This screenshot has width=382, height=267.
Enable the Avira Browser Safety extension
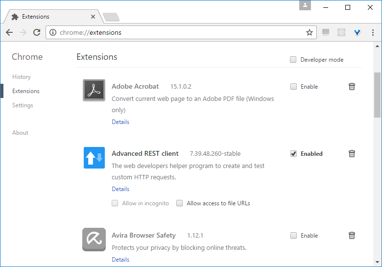click(293, 236)
